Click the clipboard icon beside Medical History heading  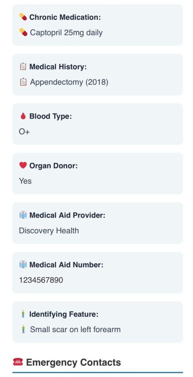(x=23, y=67)
